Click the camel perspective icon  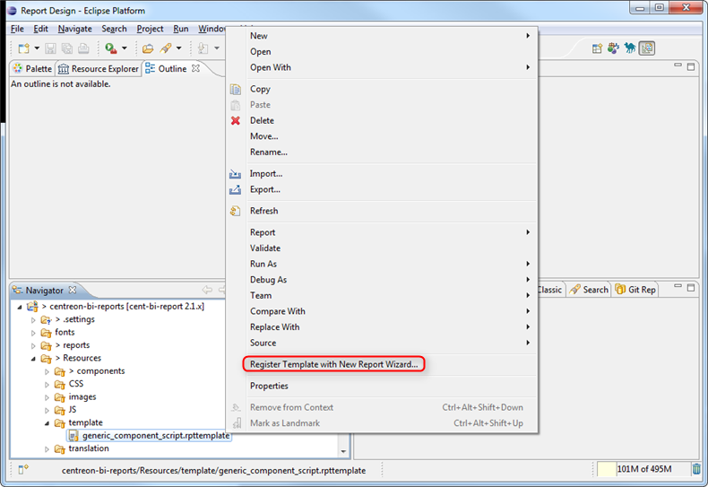coord(630,48)
